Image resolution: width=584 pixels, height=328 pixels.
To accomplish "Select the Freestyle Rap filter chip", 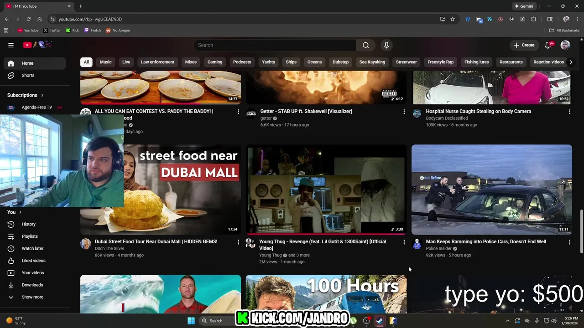I will [x=440, y=62].
